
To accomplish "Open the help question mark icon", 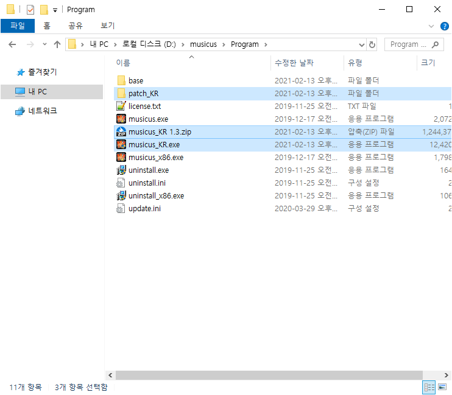I will pos(444,26).
